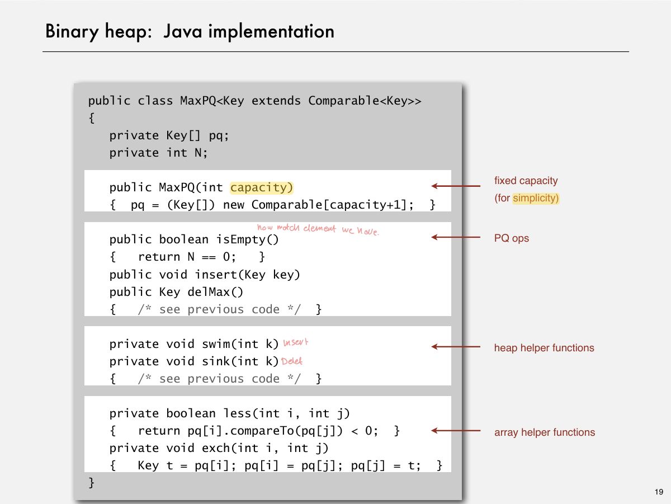Image resolution: width=671 pixels, height=504 pixels.
Task: Click the line 'private Key[] pq;'
Action: [x=169, y=135]
